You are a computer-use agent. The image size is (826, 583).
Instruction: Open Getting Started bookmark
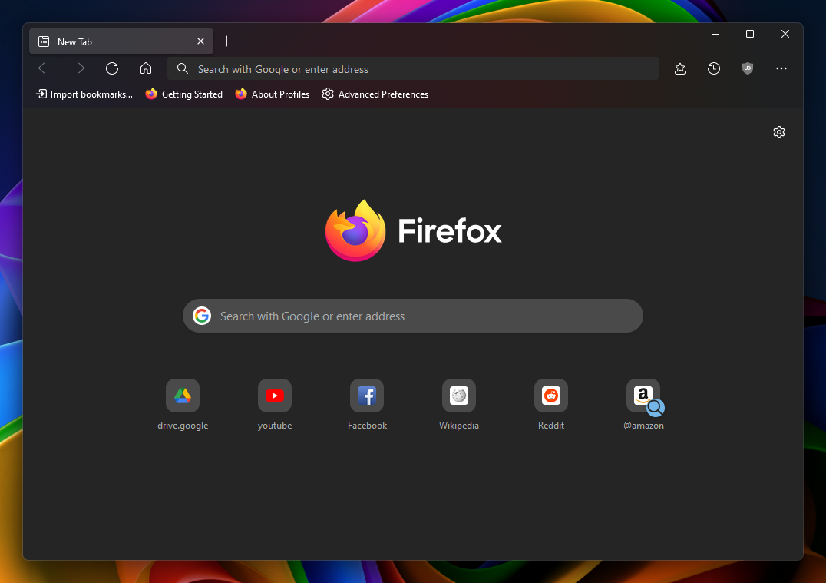coord(183,94)
